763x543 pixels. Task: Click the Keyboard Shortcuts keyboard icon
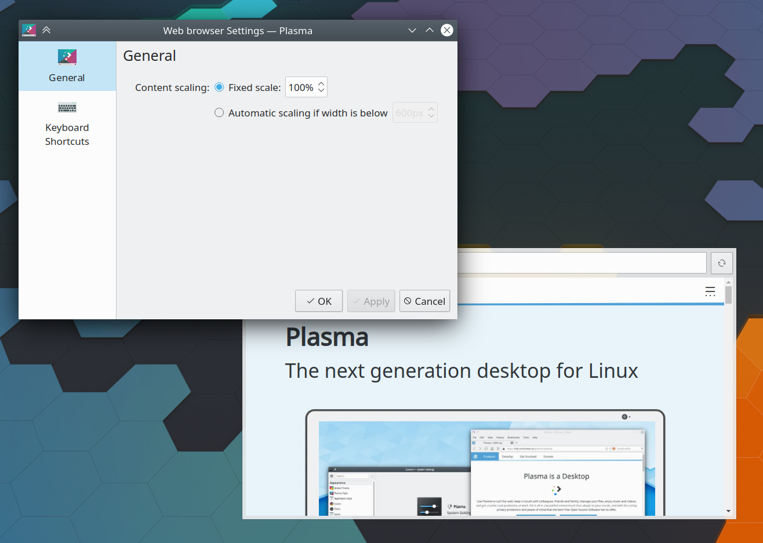pyautogui.click(x=67, y=108)
